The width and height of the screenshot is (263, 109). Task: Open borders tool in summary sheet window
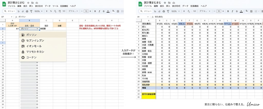click(x=251, y=11)
